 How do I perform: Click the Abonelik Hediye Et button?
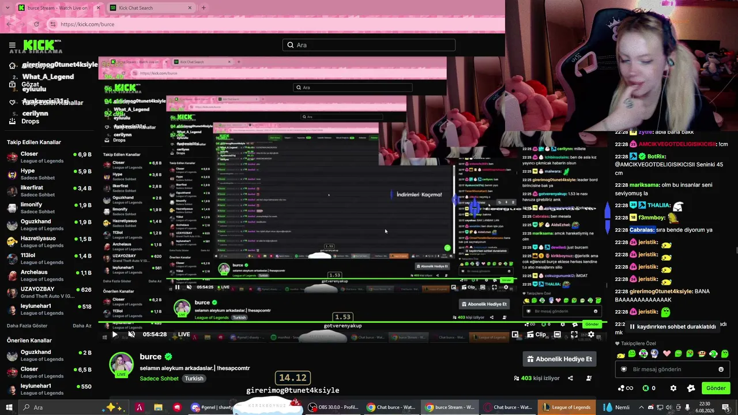[x=559, y=359]
